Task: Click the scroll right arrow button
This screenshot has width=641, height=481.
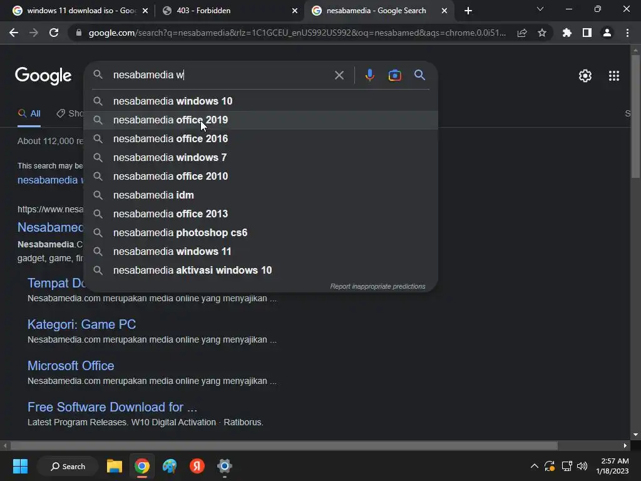Action: [625, 445]
